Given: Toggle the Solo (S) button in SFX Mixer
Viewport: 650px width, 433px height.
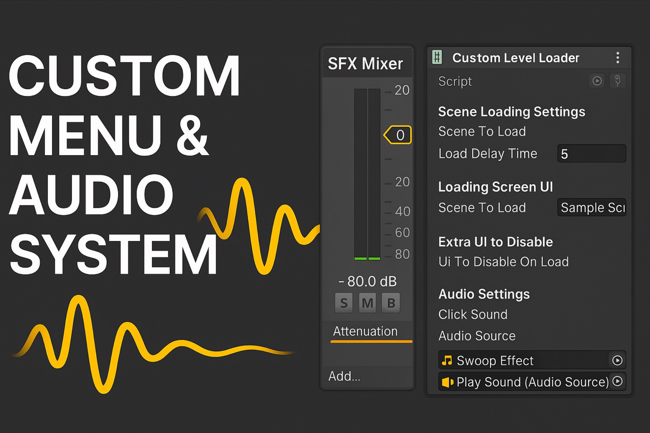Looking at the screenshot, I should coord(344,303).
